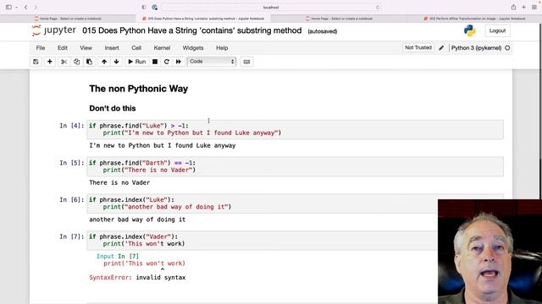
Task: Paste cells below icon
Action: 89,62
